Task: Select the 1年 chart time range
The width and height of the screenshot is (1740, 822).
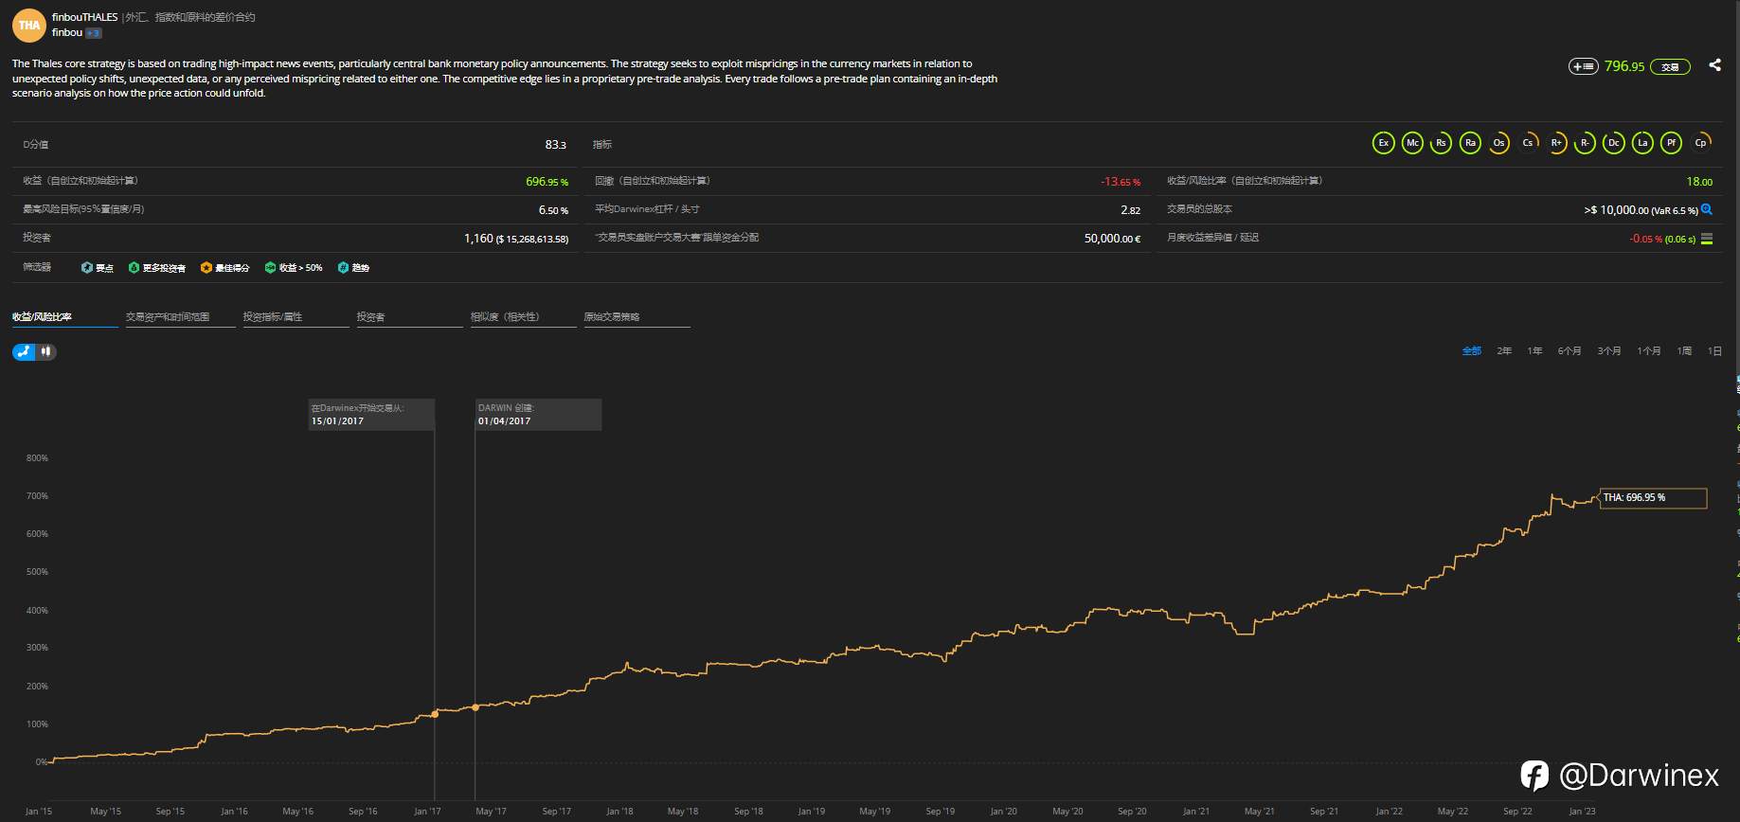Action: click(1534, 351)
